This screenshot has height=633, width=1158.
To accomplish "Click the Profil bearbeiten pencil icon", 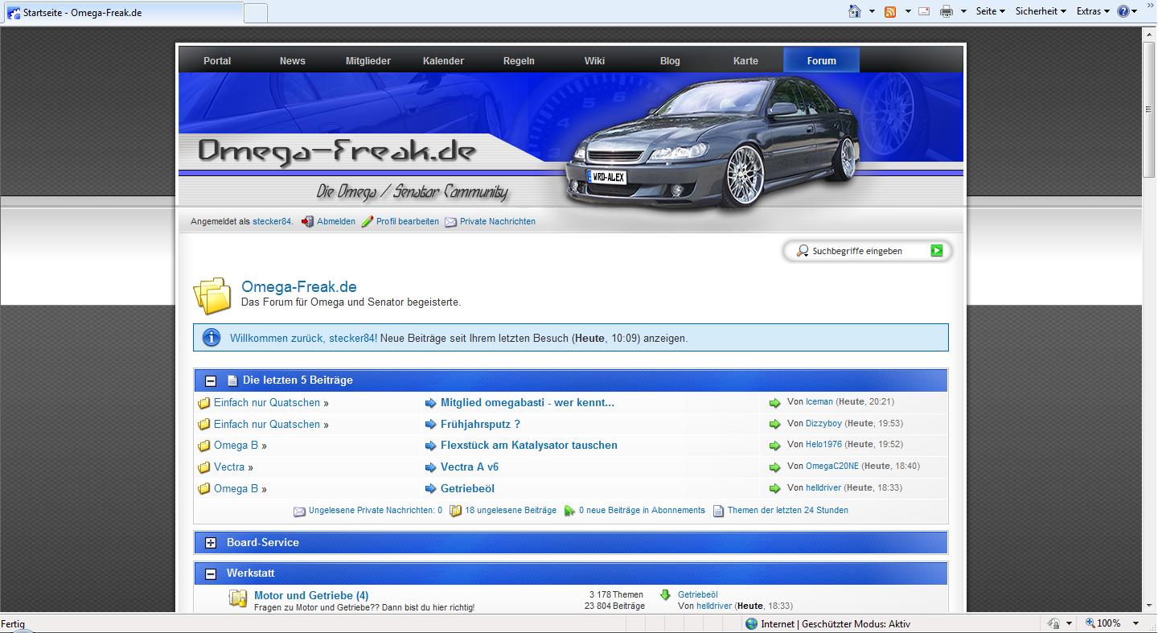I will coord(368,221).
